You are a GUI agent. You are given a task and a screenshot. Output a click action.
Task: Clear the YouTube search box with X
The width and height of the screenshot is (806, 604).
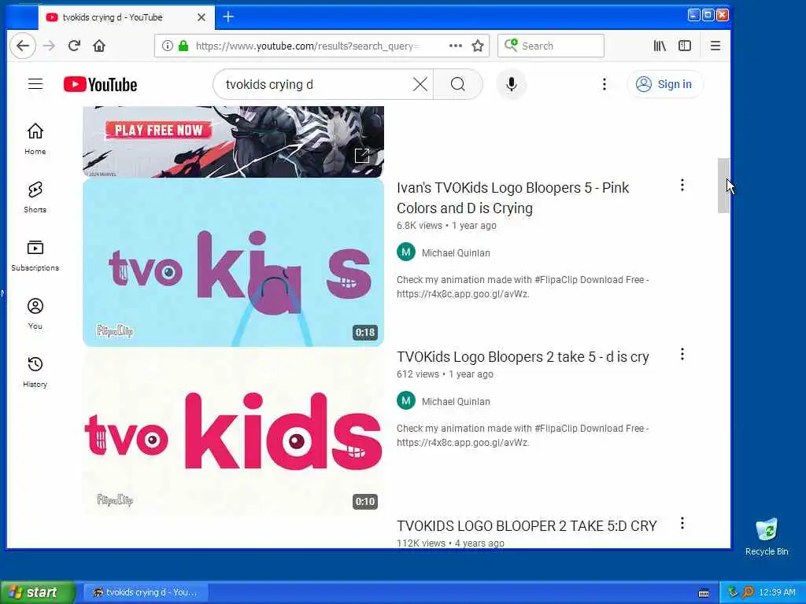pyautogui.click(x=420, y=84)
